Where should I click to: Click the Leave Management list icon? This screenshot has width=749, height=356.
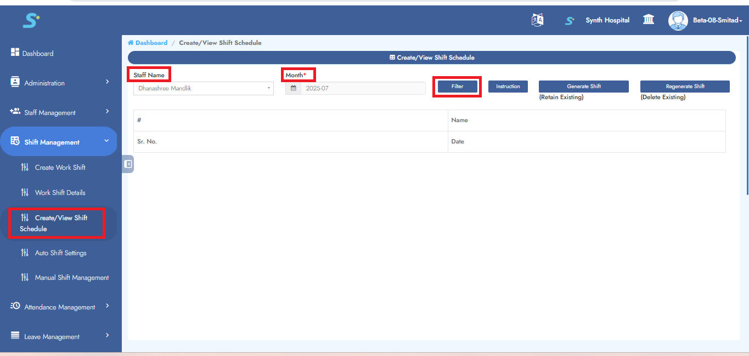pos(15,336)
